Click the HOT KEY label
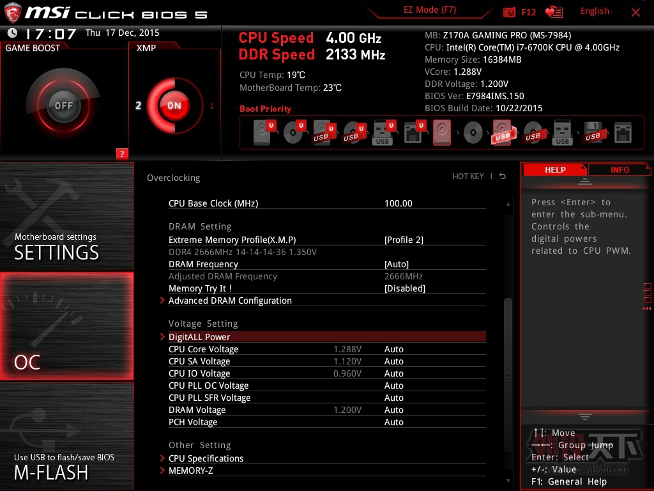 pyautogui.click(x=468, y=176)
